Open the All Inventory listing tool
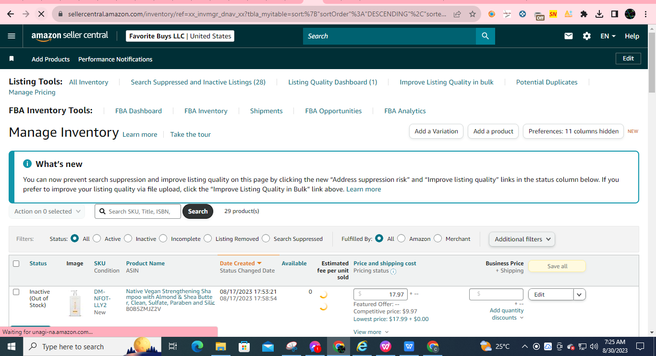The height and width of the screenshot is (356, 656). 89,82
